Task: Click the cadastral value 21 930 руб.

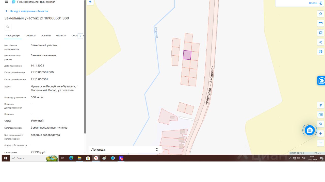Action: click(38, 152)
